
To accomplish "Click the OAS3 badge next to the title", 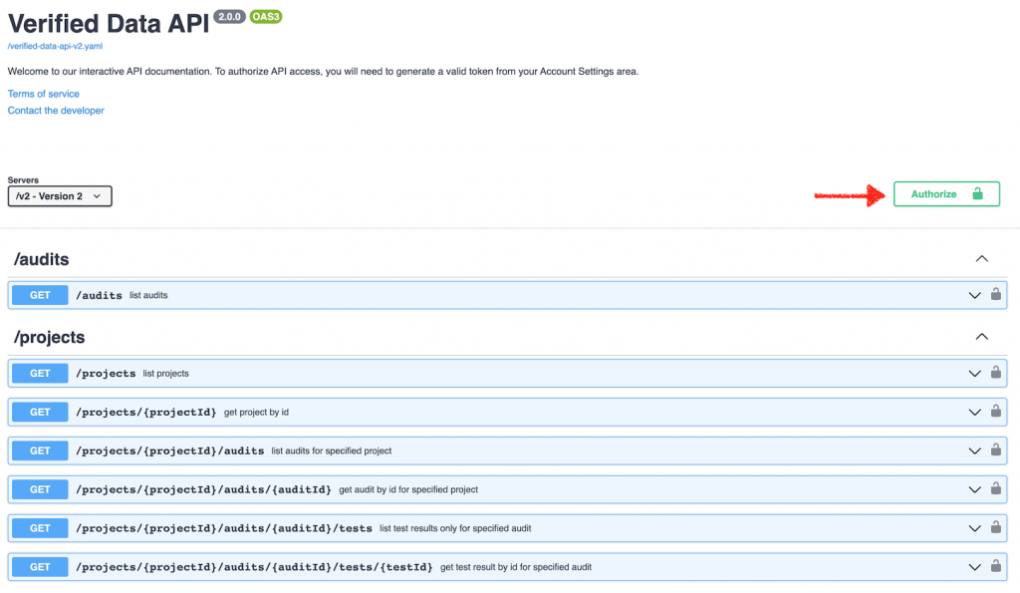I will coord(265,16).
